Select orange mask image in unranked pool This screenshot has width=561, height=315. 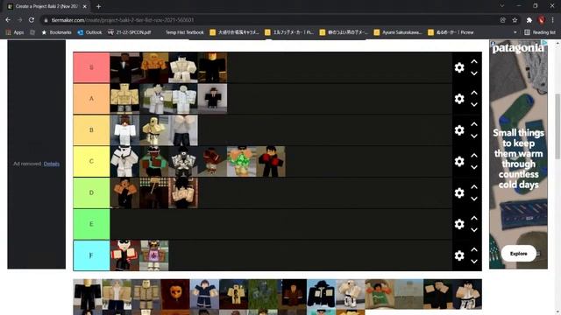pos(175,294)
